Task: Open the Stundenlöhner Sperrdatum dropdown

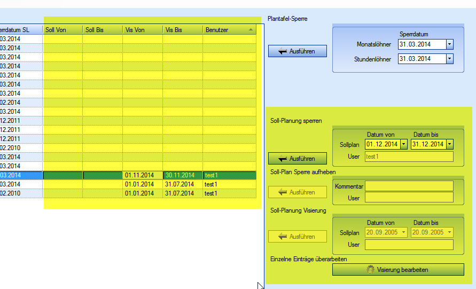Action: coord(449,59)
